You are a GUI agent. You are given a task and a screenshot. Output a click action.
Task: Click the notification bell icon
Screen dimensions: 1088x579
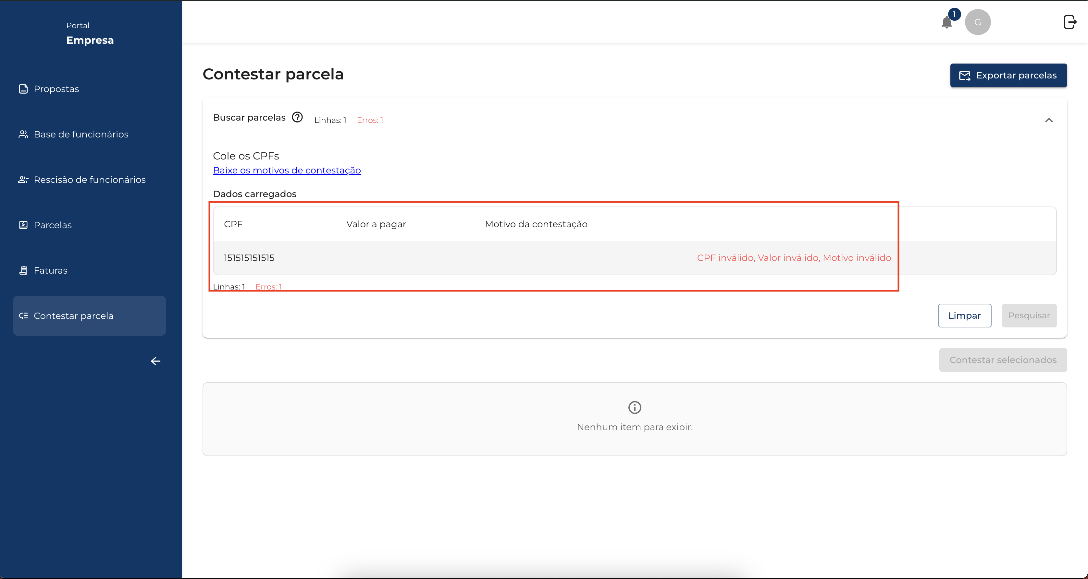tap(946, 22)
